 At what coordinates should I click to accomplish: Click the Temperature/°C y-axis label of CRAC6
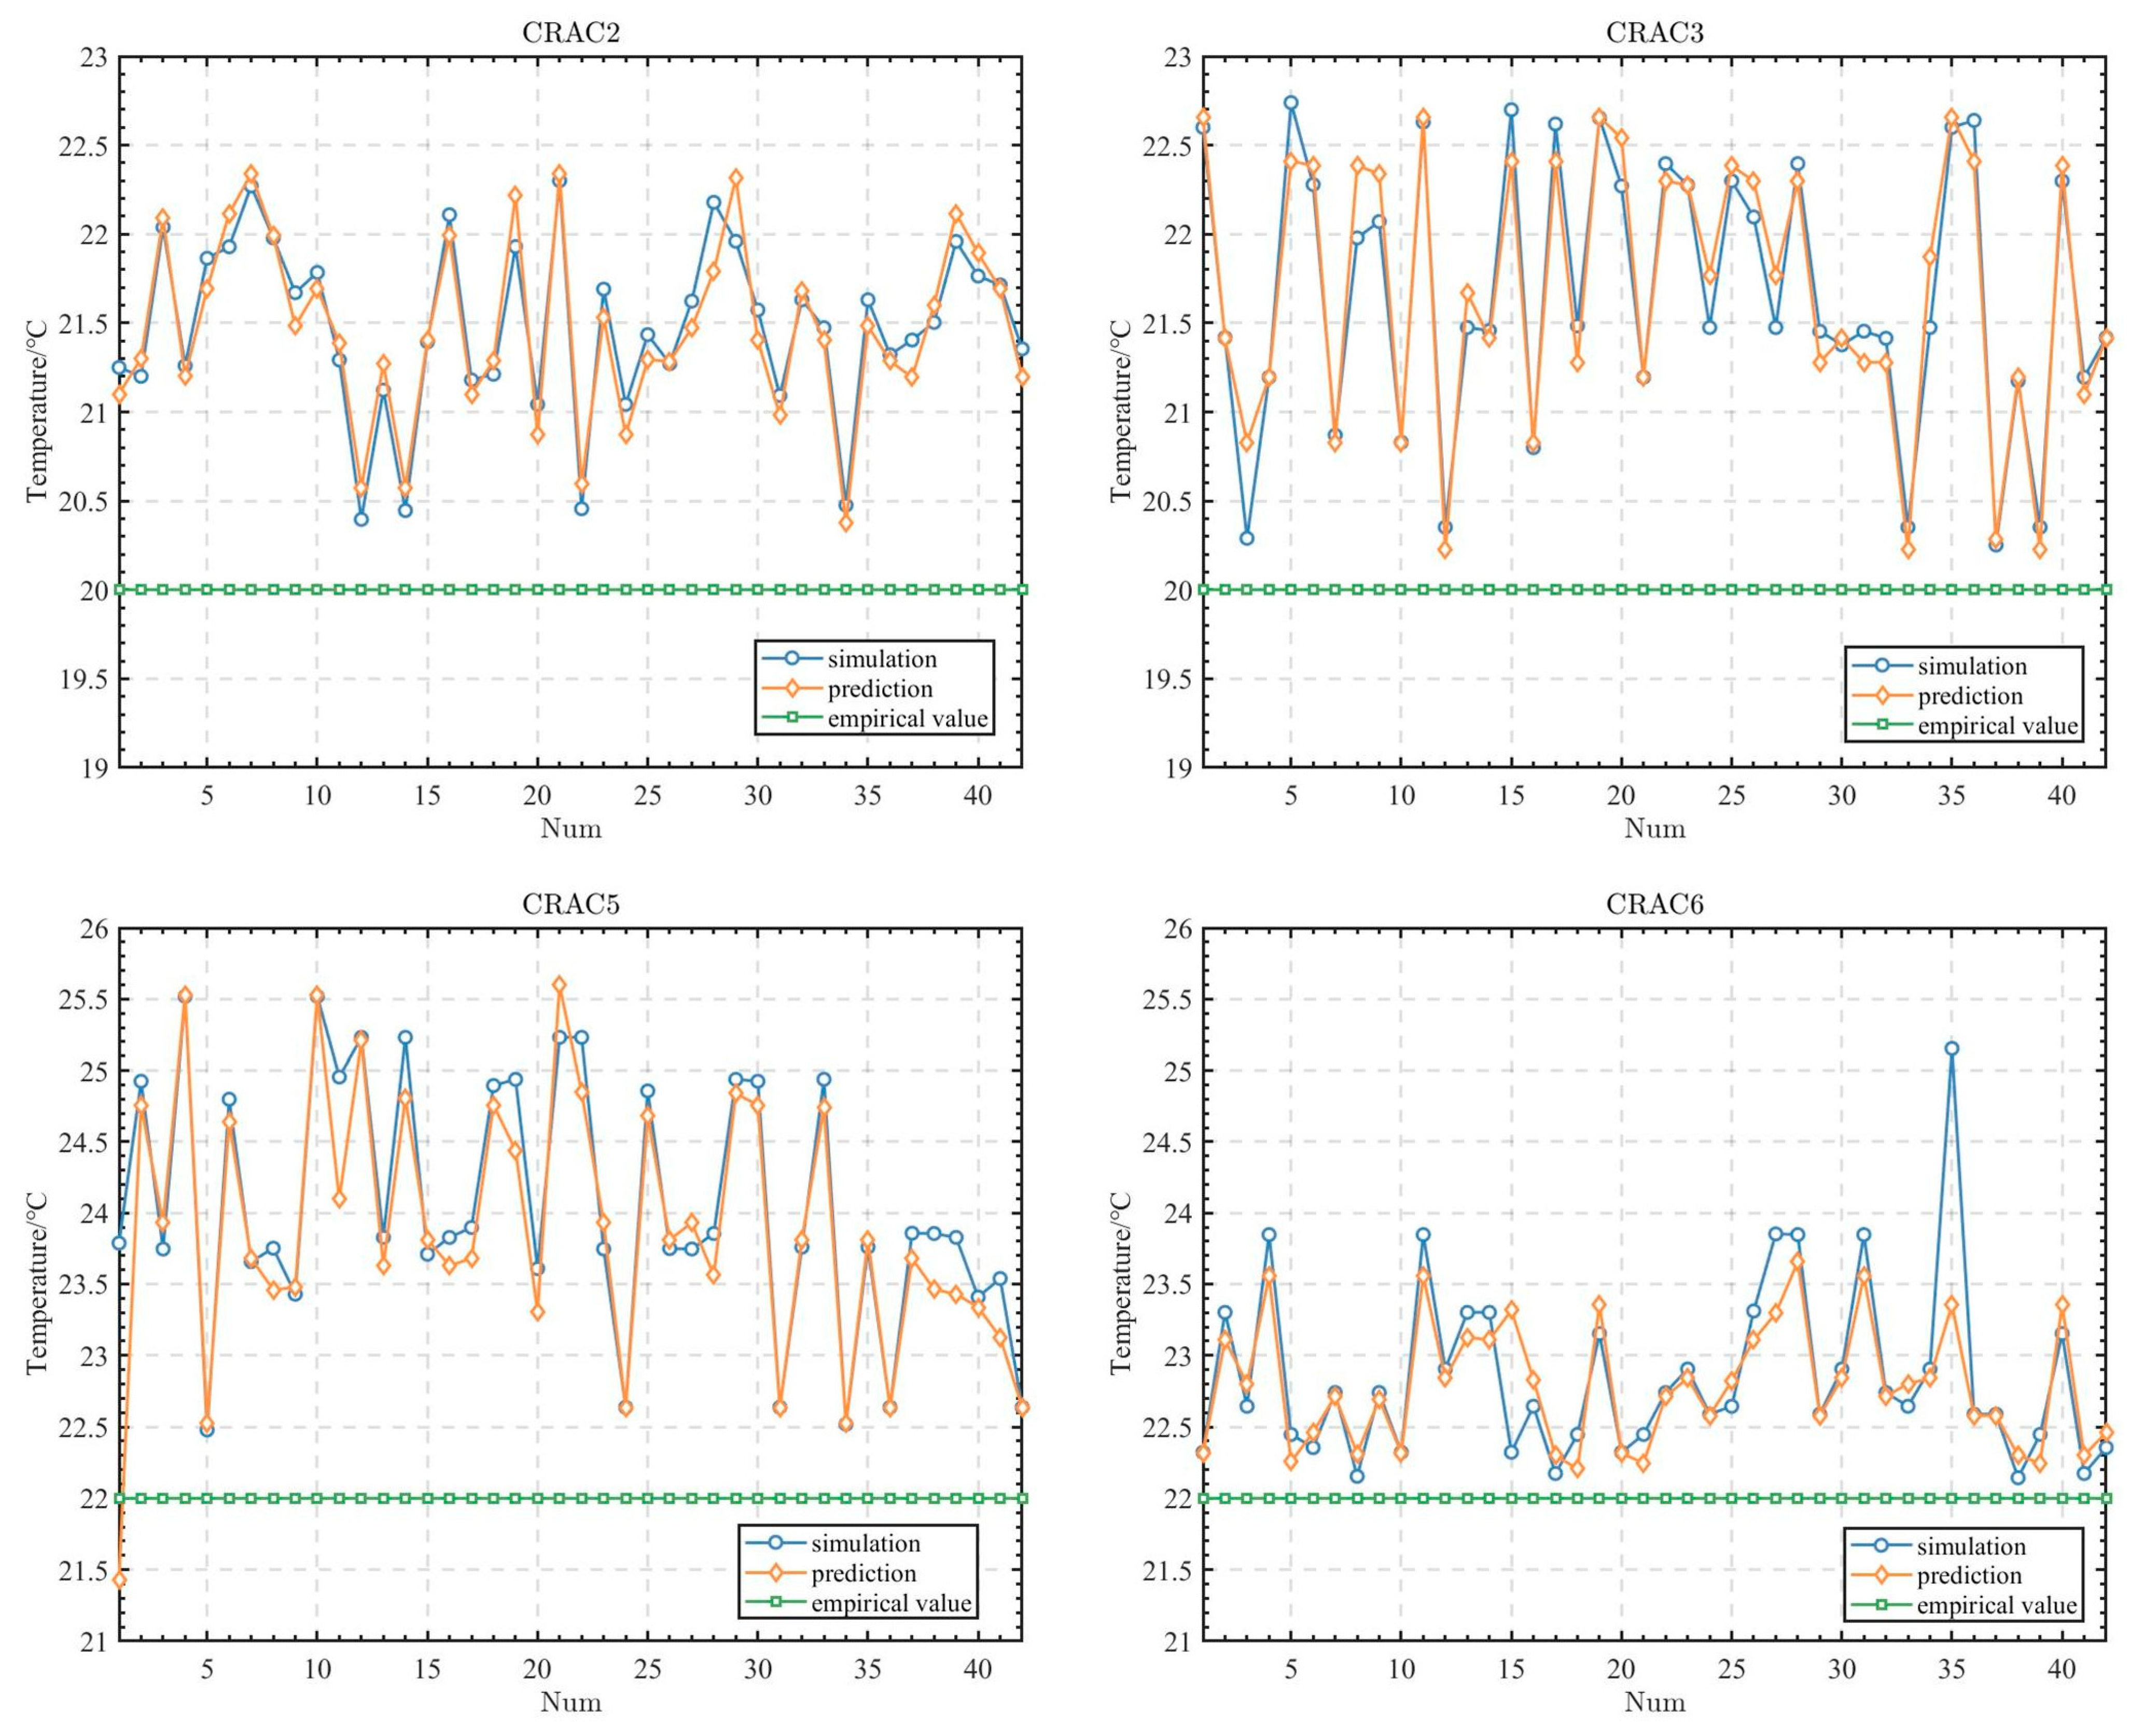(x=1121, y=1284)
